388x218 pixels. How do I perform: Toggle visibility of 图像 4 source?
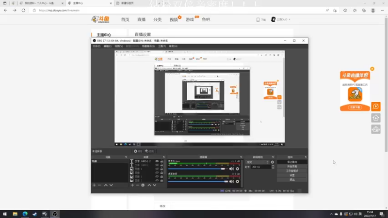point(157,169)
